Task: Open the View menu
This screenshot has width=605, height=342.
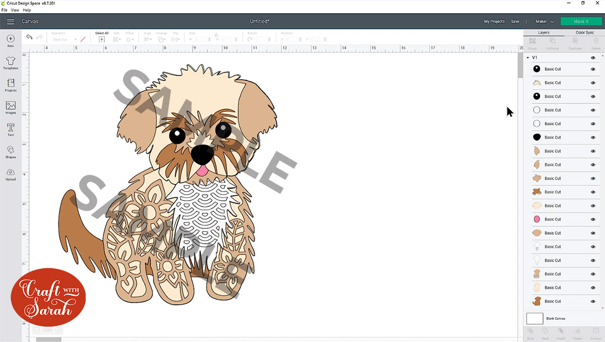Action: [x=15, y=10]
